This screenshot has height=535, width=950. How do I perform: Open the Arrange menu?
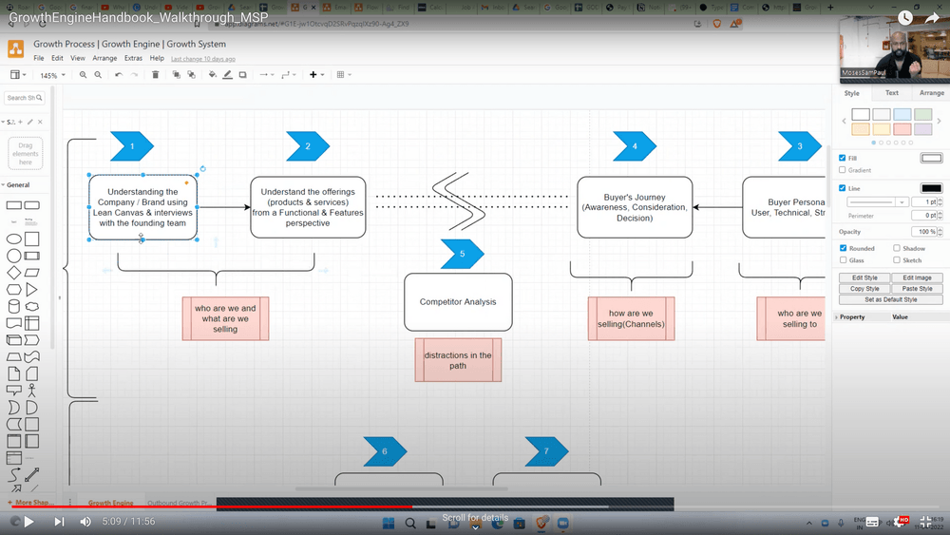click(x=104, y=58)
